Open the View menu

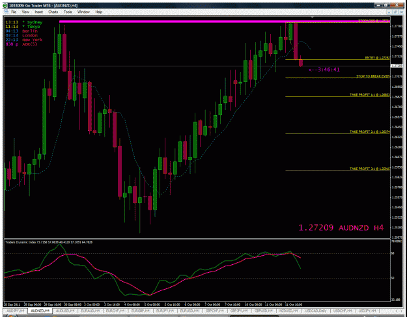tap(25, 12)
